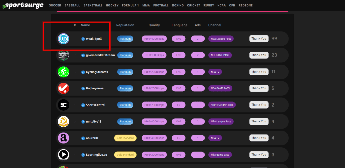Click NBA TV tag in CyclingStreams row
The width and height of the screenshot is (345, 168).
pyautogui.click(x=215, y=72)
